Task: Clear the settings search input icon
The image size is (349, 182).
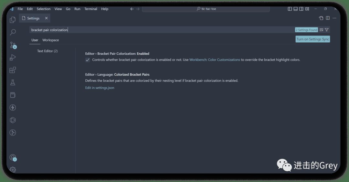Action: pos(321,30)
